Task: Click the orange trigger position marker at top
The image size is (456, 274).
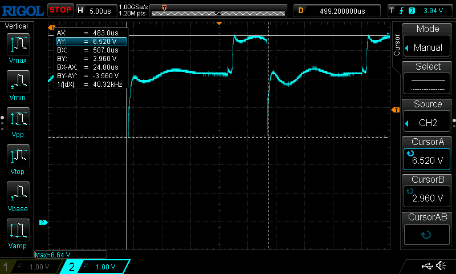Action: 219,23
